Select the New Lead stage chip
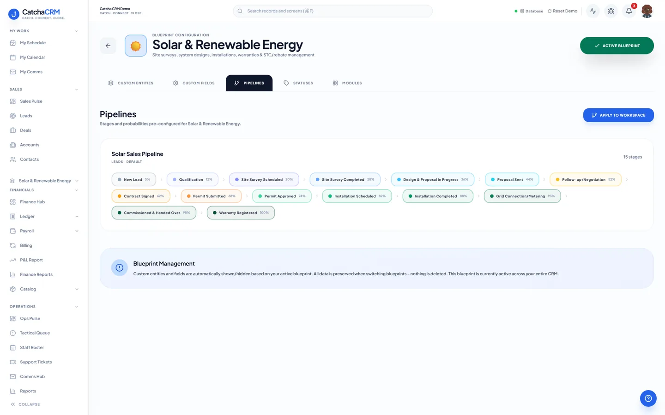Screen dimensions: 665x415 134,179
